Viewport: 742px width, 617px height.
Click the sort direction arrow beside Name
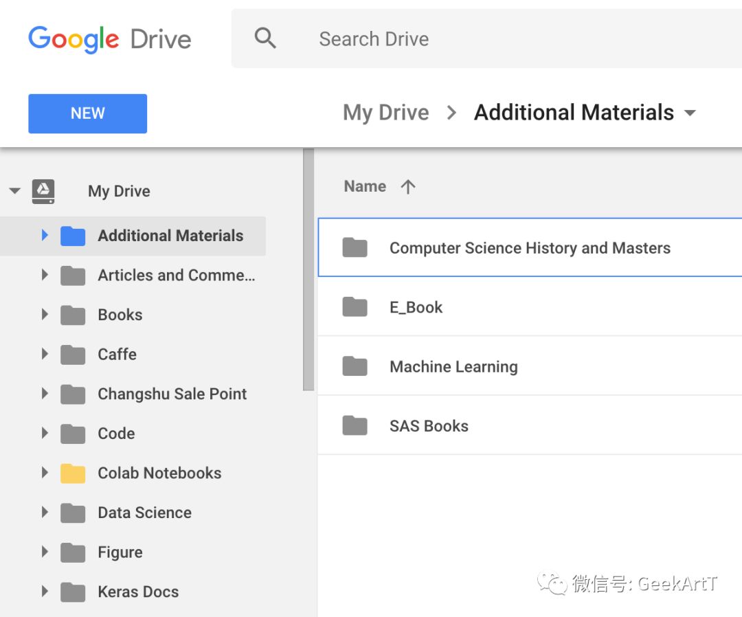(x=408, y=187)
